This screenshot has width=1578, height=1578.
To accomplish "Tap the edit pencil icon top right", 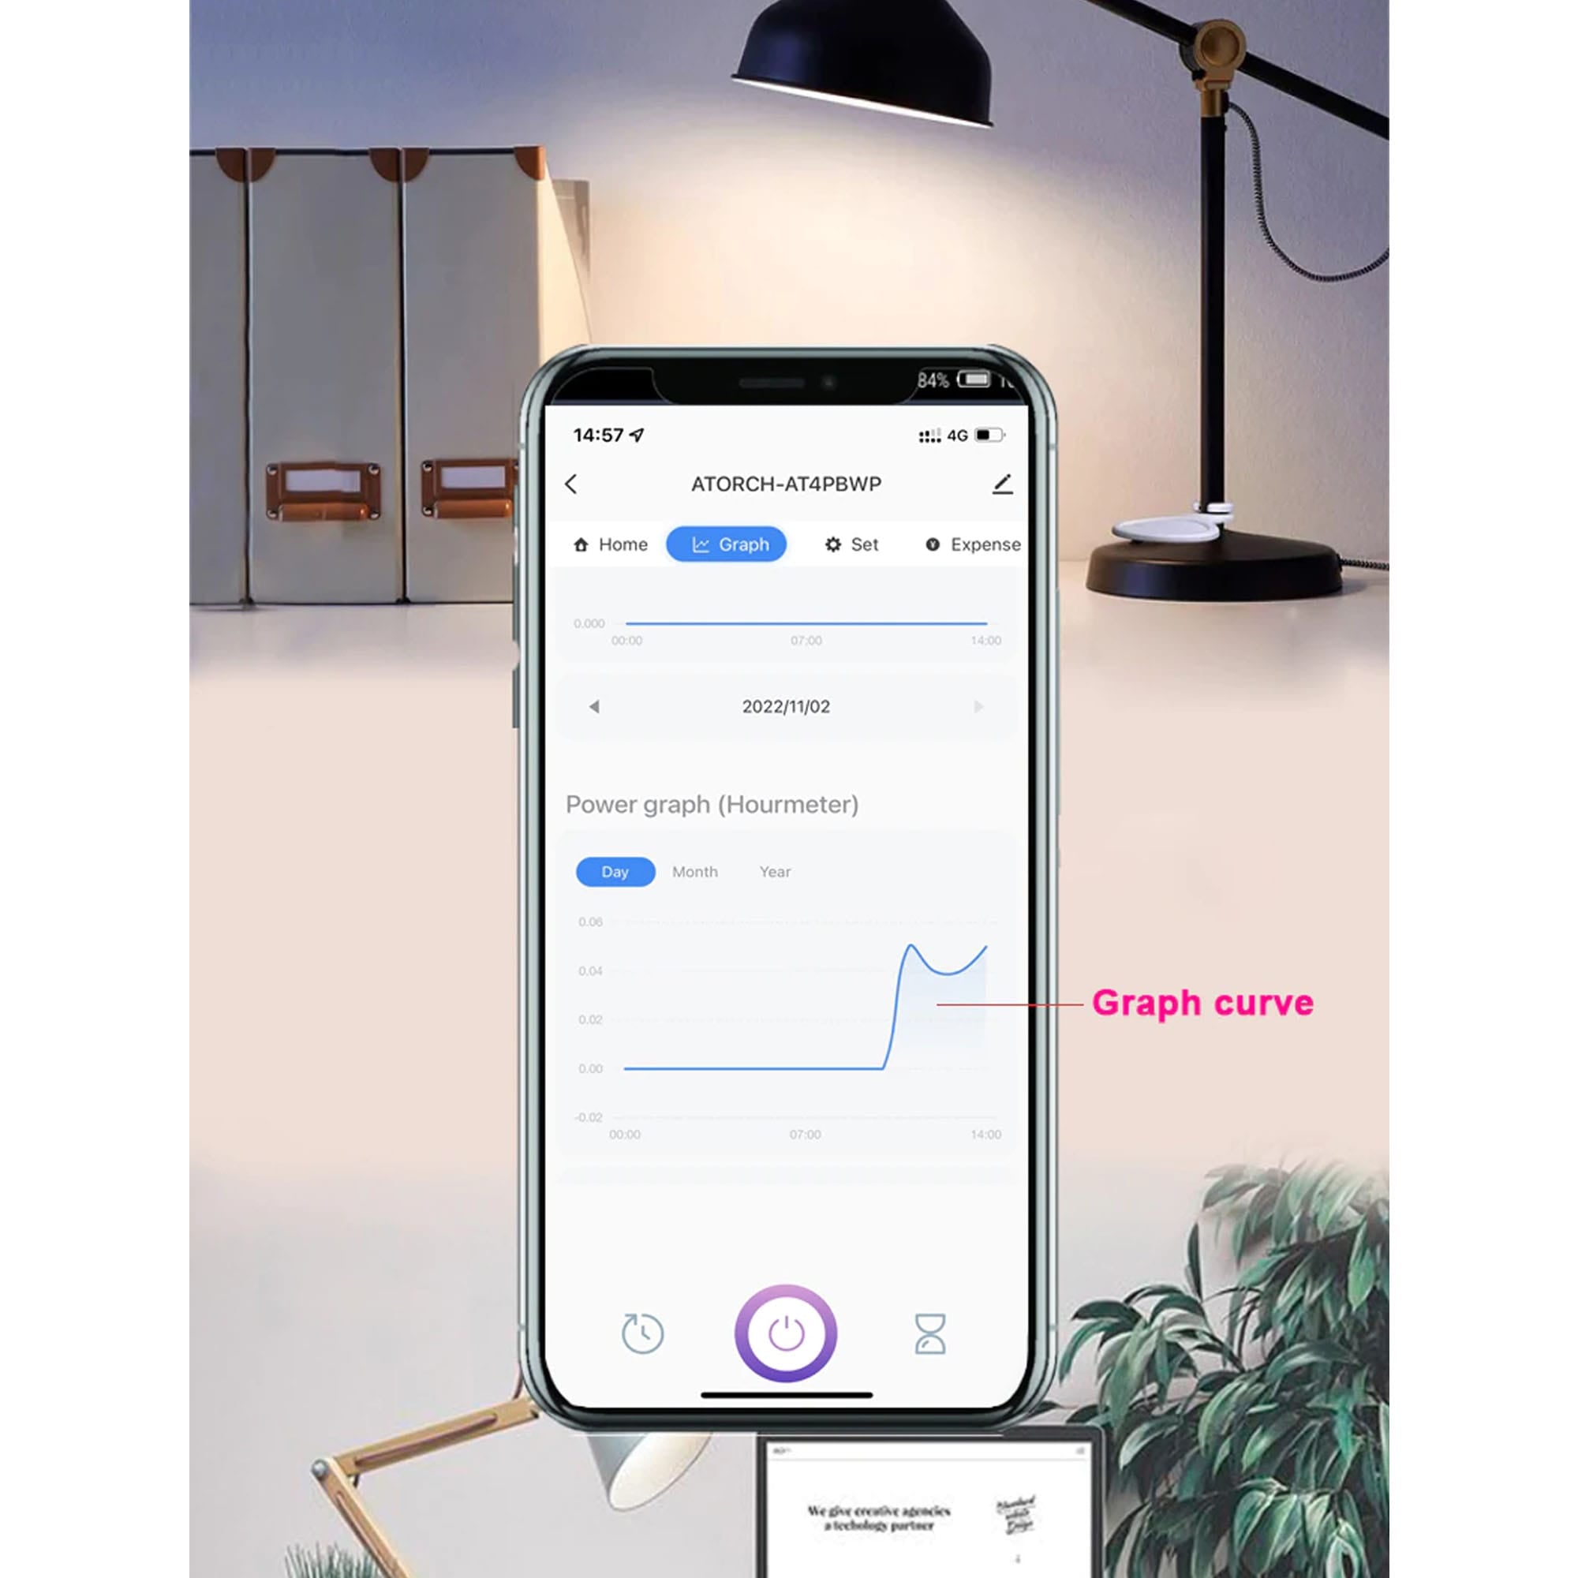I will pos(1008,483).
